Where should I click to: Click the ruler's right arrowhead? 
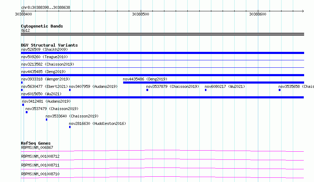(303, 11)
